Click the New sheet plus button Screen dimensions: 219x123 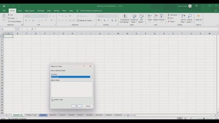(128, 115)
